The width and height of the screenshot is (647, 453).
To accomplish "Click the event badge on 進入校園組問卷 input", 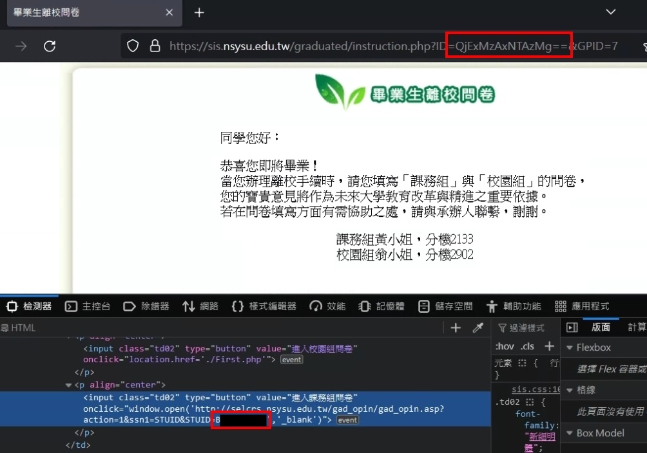I will tap(292, 360).
